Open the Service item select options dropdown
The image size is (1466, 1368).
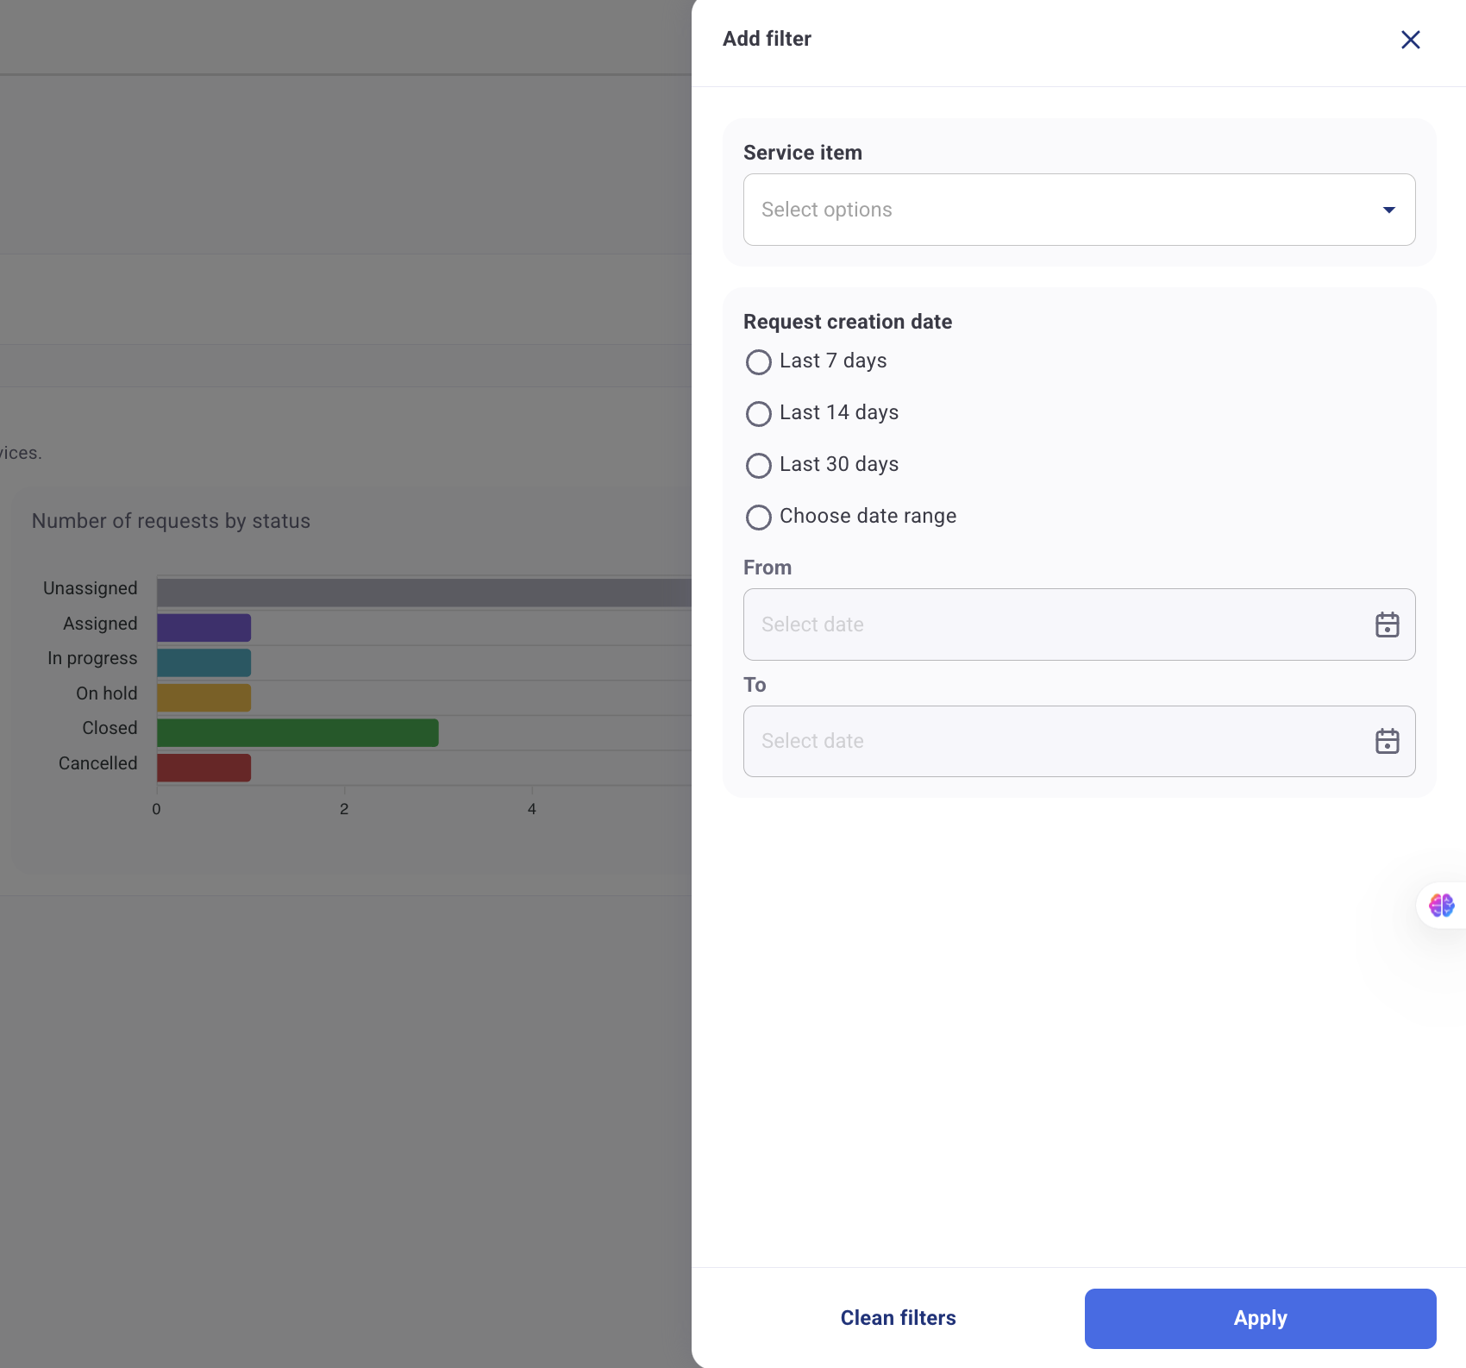click(x=1079, y=210)
